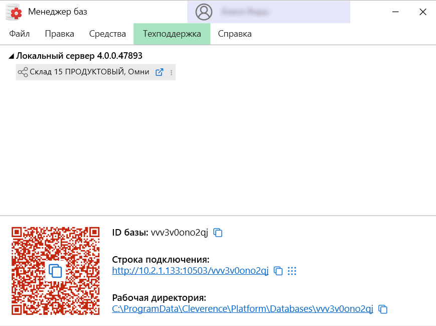Click the copy overlay on the QR code
Image resolution: width=436 pixels, height=326 pixels.
[x=55, y=271]
